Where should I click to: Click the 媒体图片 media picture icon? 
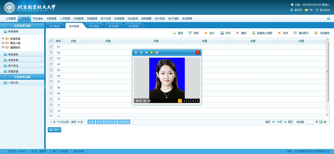click(295, 33)
